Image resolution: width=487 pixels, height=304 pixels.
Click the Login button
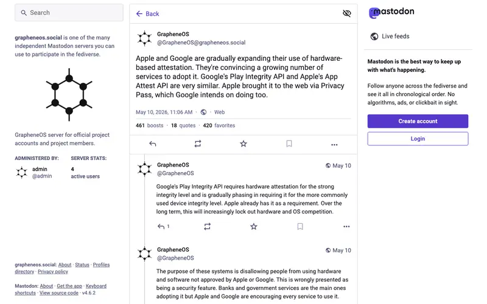click(418, 139)
